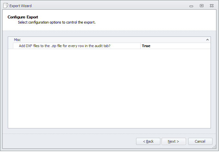Maximize the Export Wizard window
Viewport: 219px width, 152px height.
[x=202, y=5]
